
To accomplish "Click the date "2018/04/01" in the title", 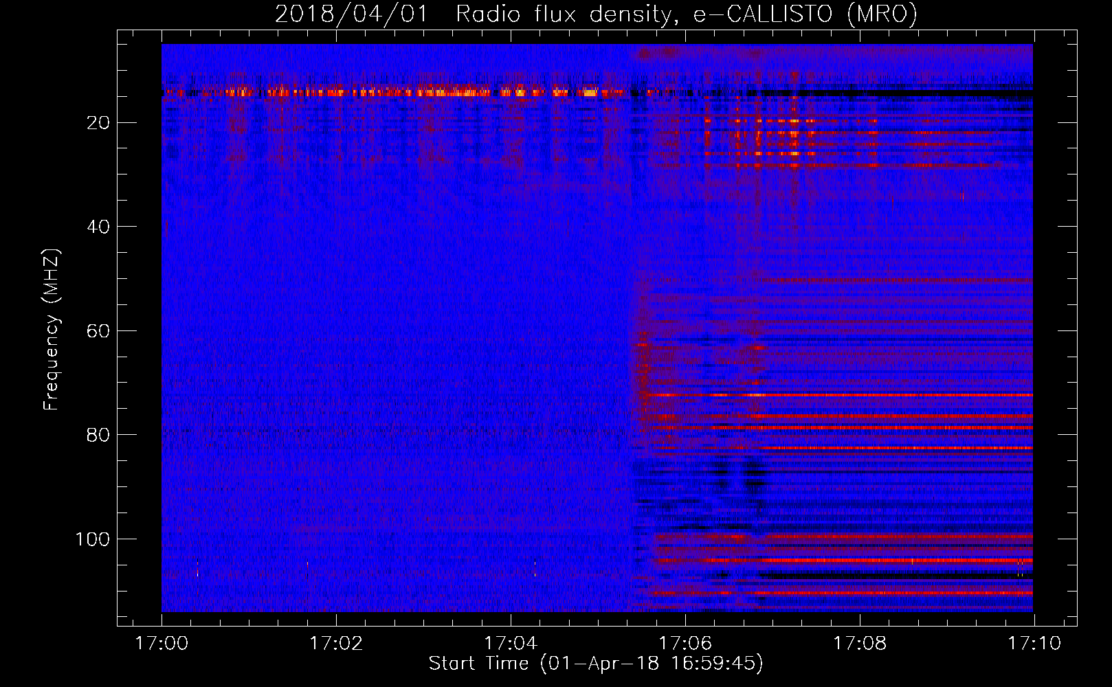I will [x=351, y=14].
